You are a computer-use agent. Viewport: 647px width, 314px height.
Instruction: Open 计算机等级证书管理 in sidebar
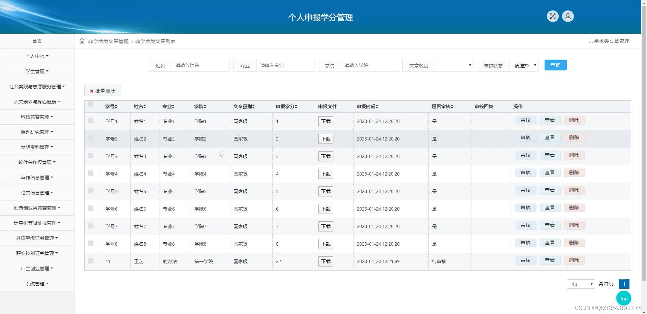[37, 223]
